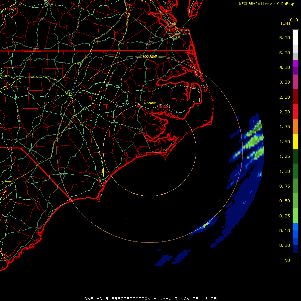This screenshot has height=301, width=301.
Task: Click the [IN] units label
Action: pos(285,23)
